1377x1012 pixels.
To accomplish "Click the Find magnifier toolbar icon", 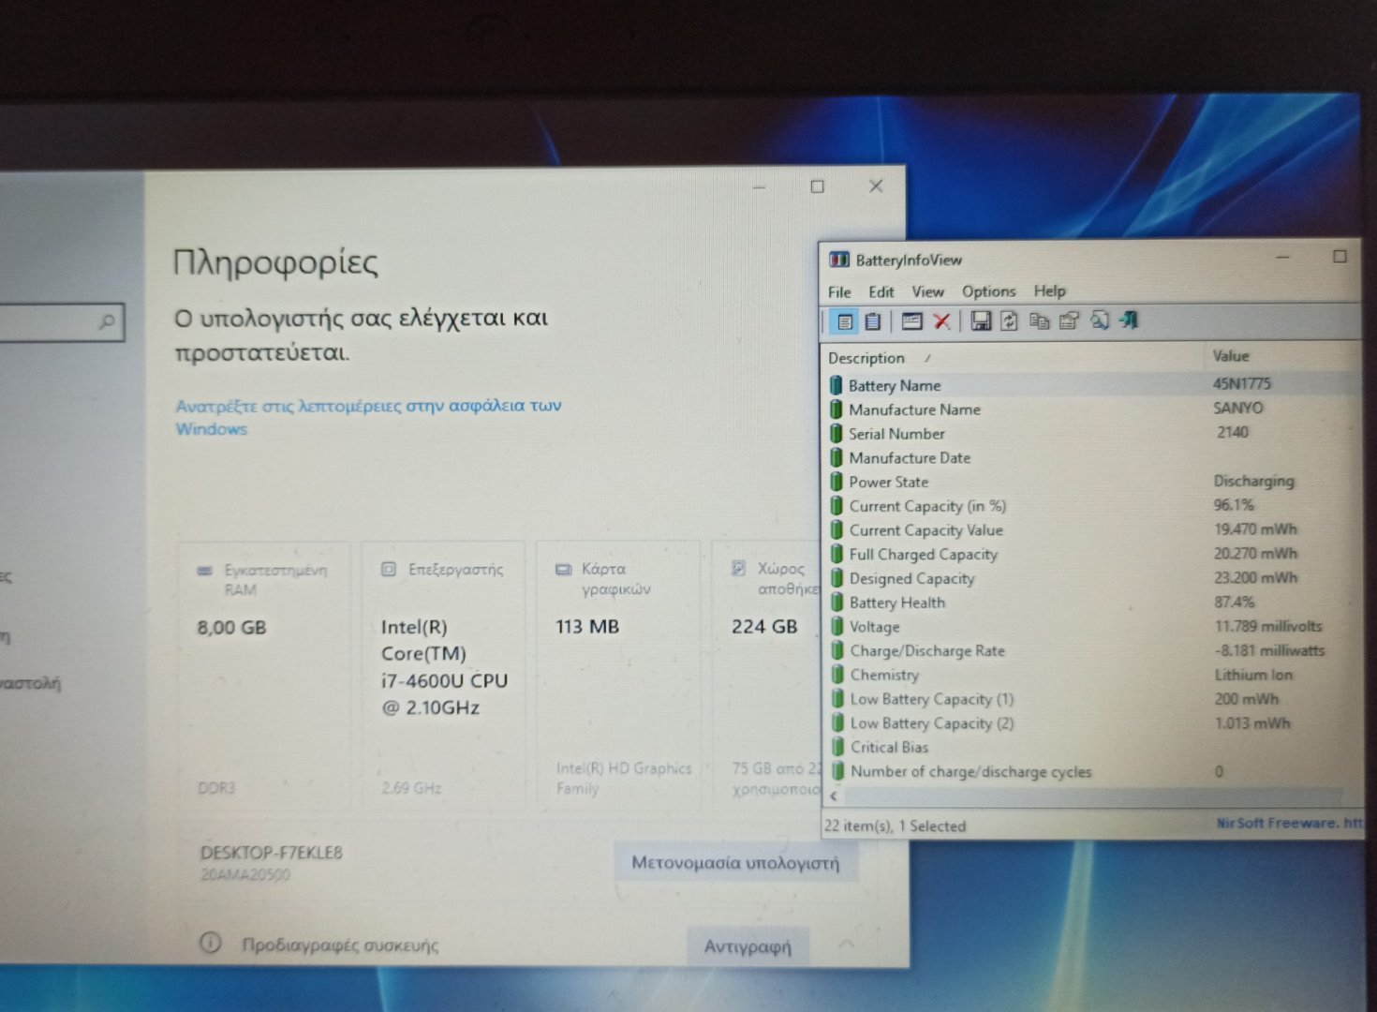I will (1099, 320).
